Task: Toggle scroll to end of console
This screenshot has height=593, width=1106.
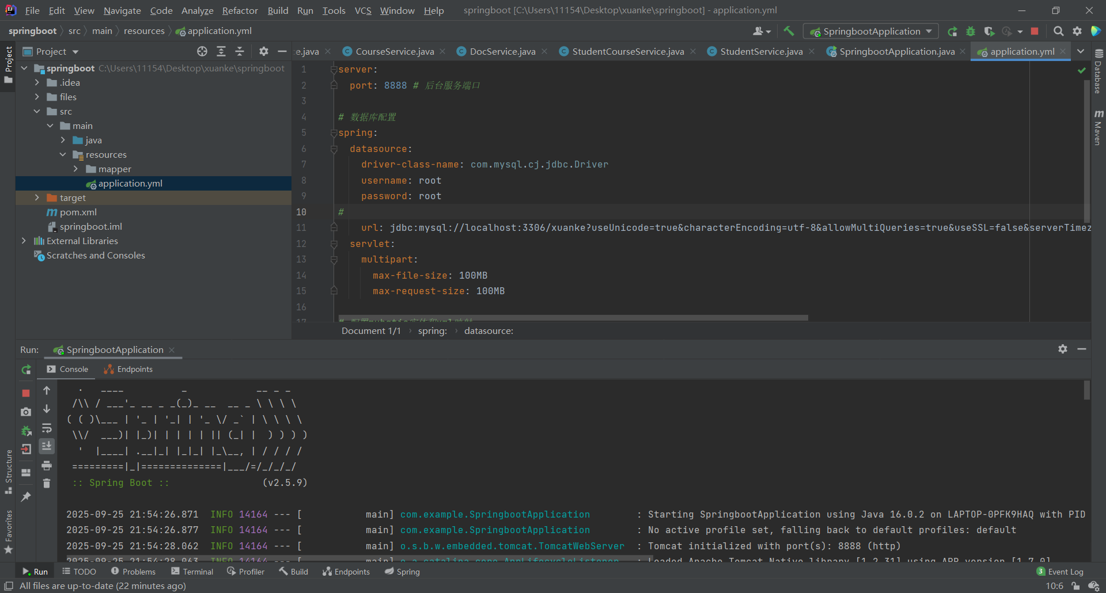Action: point(47,446)
